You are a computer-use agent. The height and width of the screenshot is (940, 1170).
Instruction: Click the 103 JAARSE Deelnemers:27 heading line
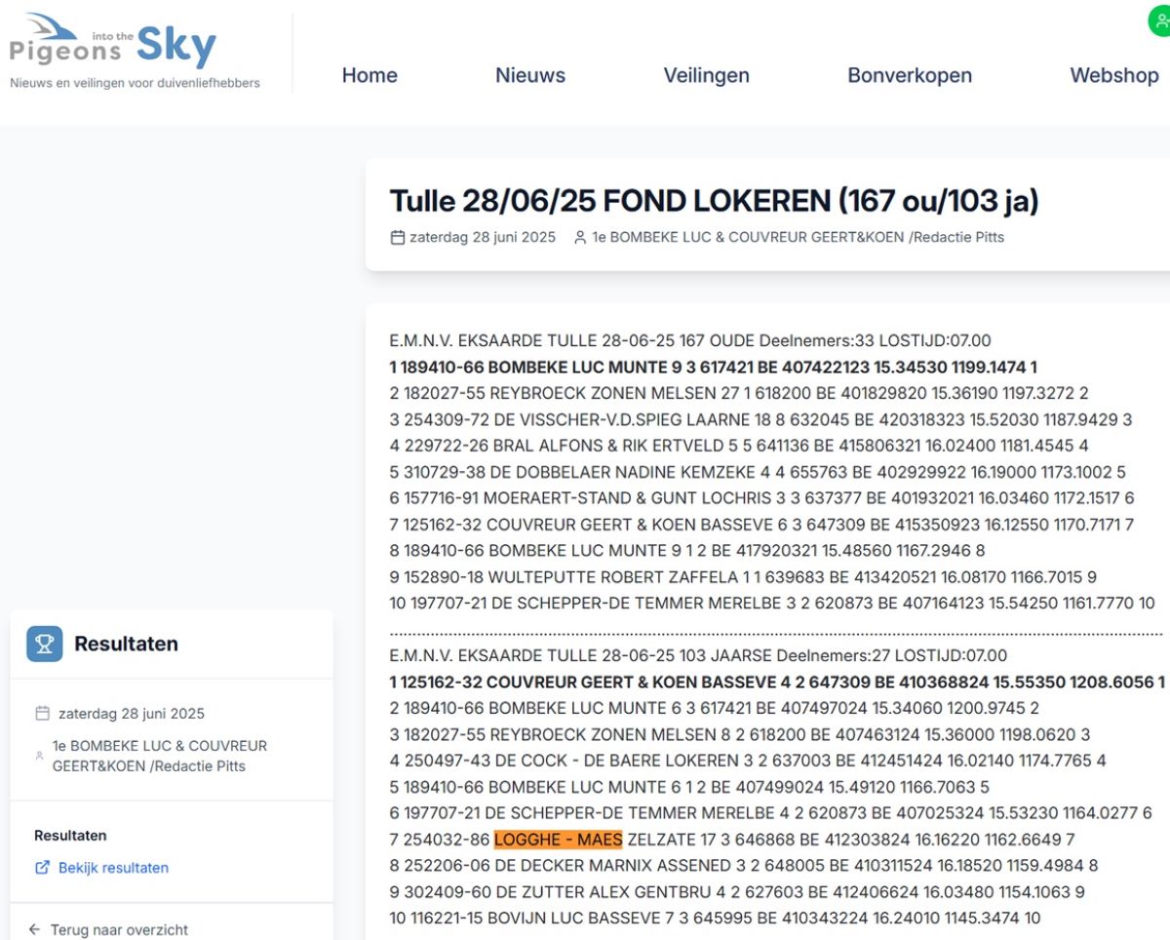(698, 655)
